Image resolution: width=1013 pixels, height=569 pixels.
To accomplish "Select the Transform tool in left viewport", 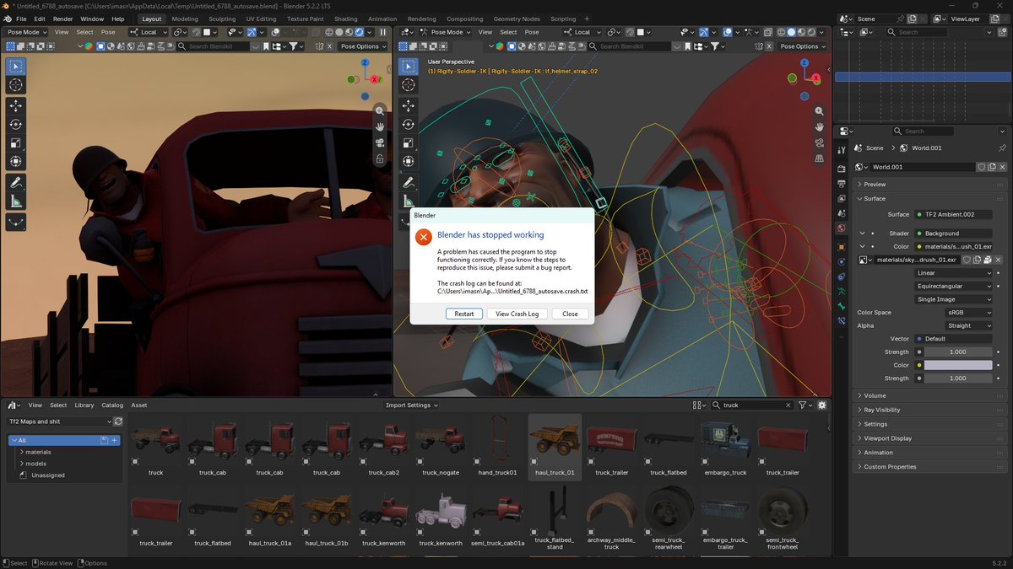I will (x=16, y=161).
